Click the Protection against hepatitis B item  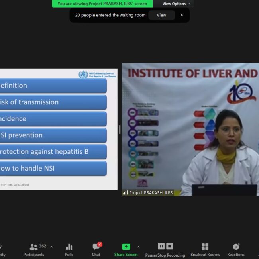pyautogui.click(x=53, y=152)
